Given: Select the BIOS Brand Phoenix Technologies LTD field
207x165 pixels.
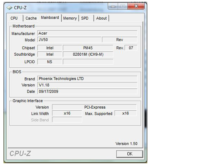Looking at the screenshot, I should (87, 79).
